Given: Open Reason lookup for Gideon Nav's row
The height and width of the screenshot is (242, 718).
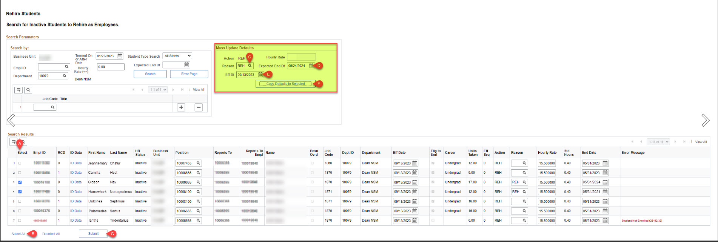Looking at the screenshot, I should click(524, 182).
